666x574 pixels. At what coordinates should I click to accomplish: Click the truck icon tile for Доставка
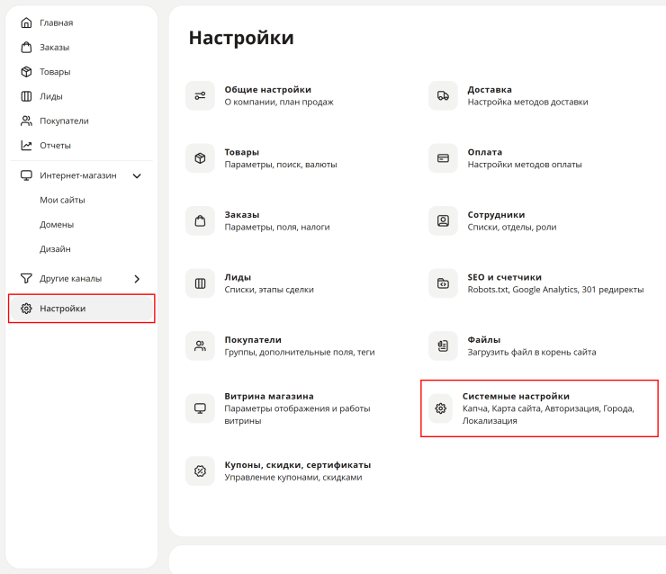pyautogui.click(x=443, y=96)
